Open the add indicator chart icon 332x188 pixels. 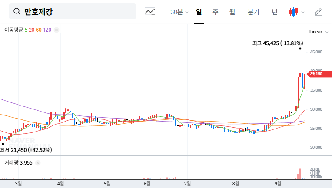149,12
